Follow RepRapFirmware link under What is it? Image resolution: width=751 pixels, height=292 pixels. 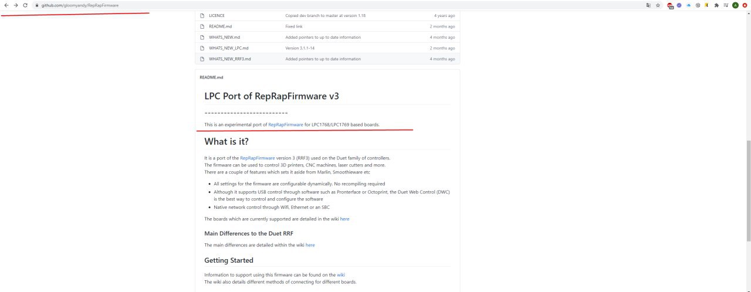pos(258,158)
